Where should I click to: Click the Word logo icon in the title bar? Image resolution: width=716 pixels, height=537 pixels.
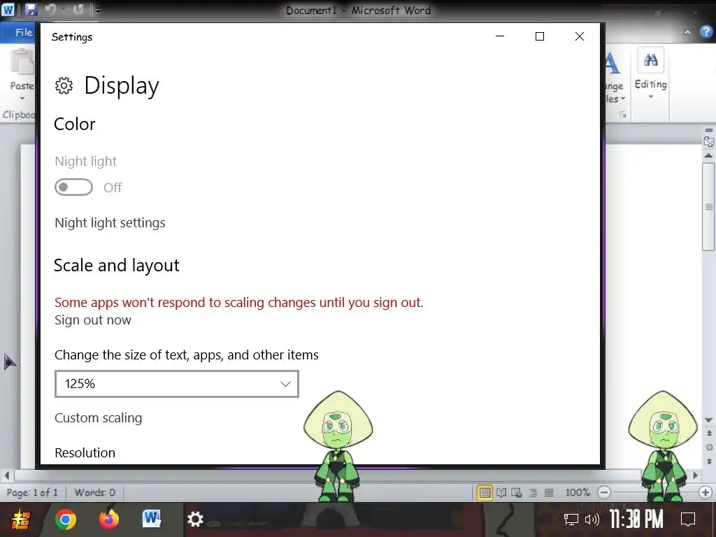[8, 9]
